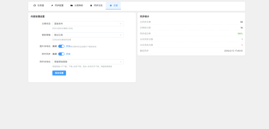This screenshot has height=129, width=269.
Task: Go to the 分类映射 tab
Action: (79, 5)
